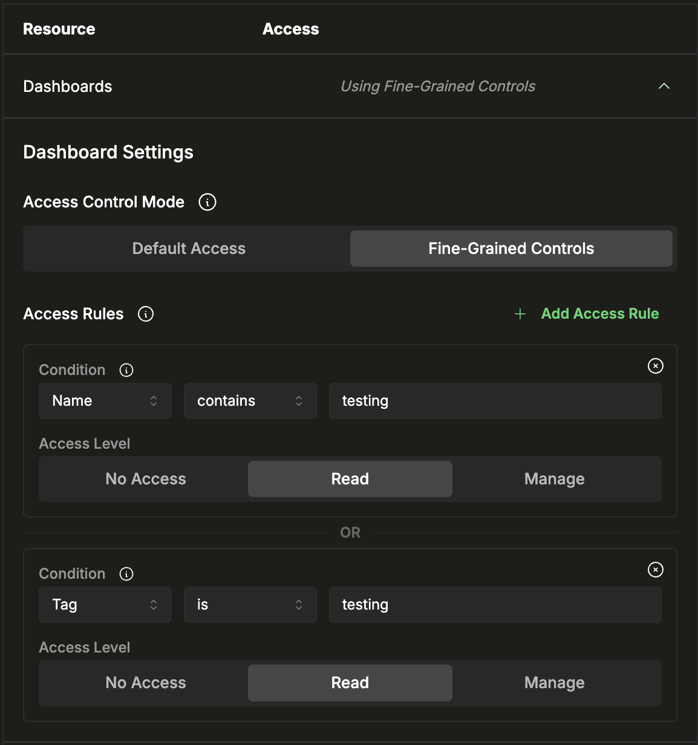The height and width of the screenshot is (745, 698).
Task: Click the second Condition's info icon
Action: click(126, 573)
